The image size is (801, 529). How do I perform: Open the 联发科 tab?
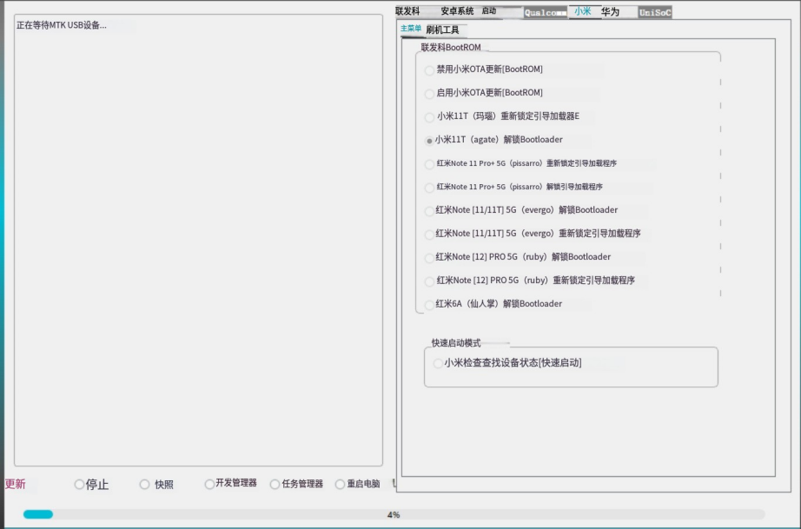(x=407, y=11)
